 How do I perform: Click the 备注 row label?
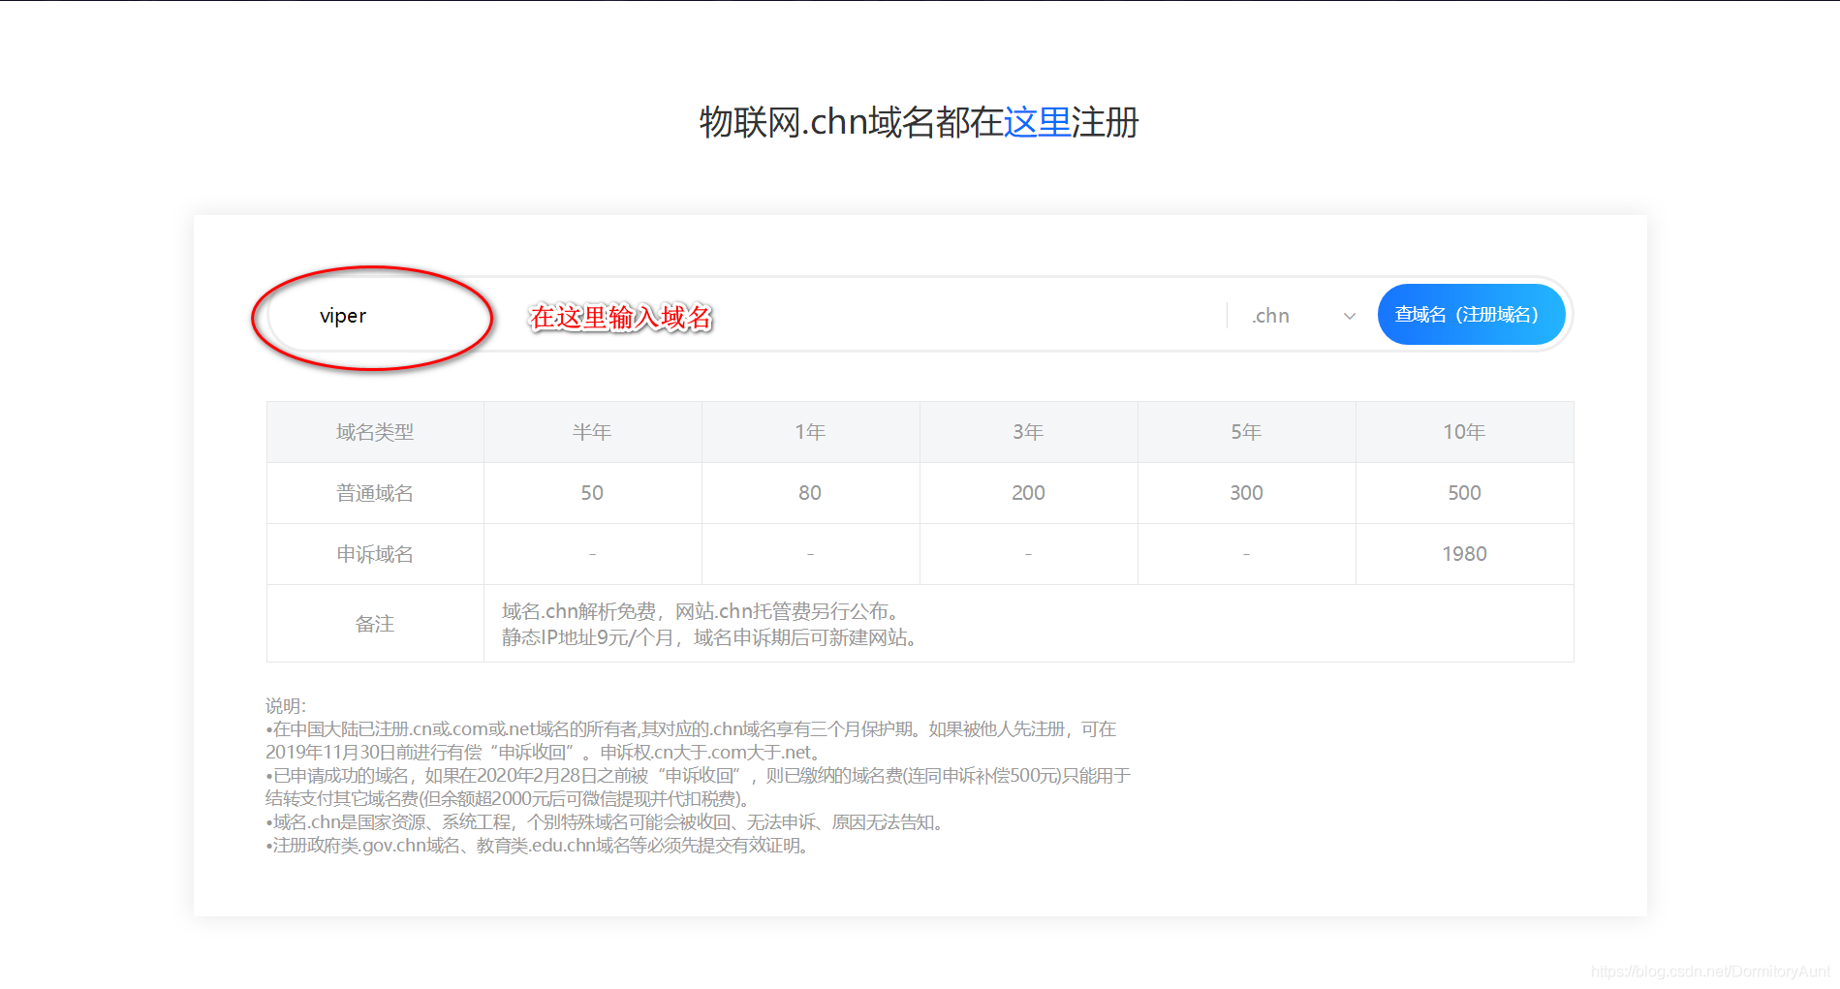pos(374,624)
